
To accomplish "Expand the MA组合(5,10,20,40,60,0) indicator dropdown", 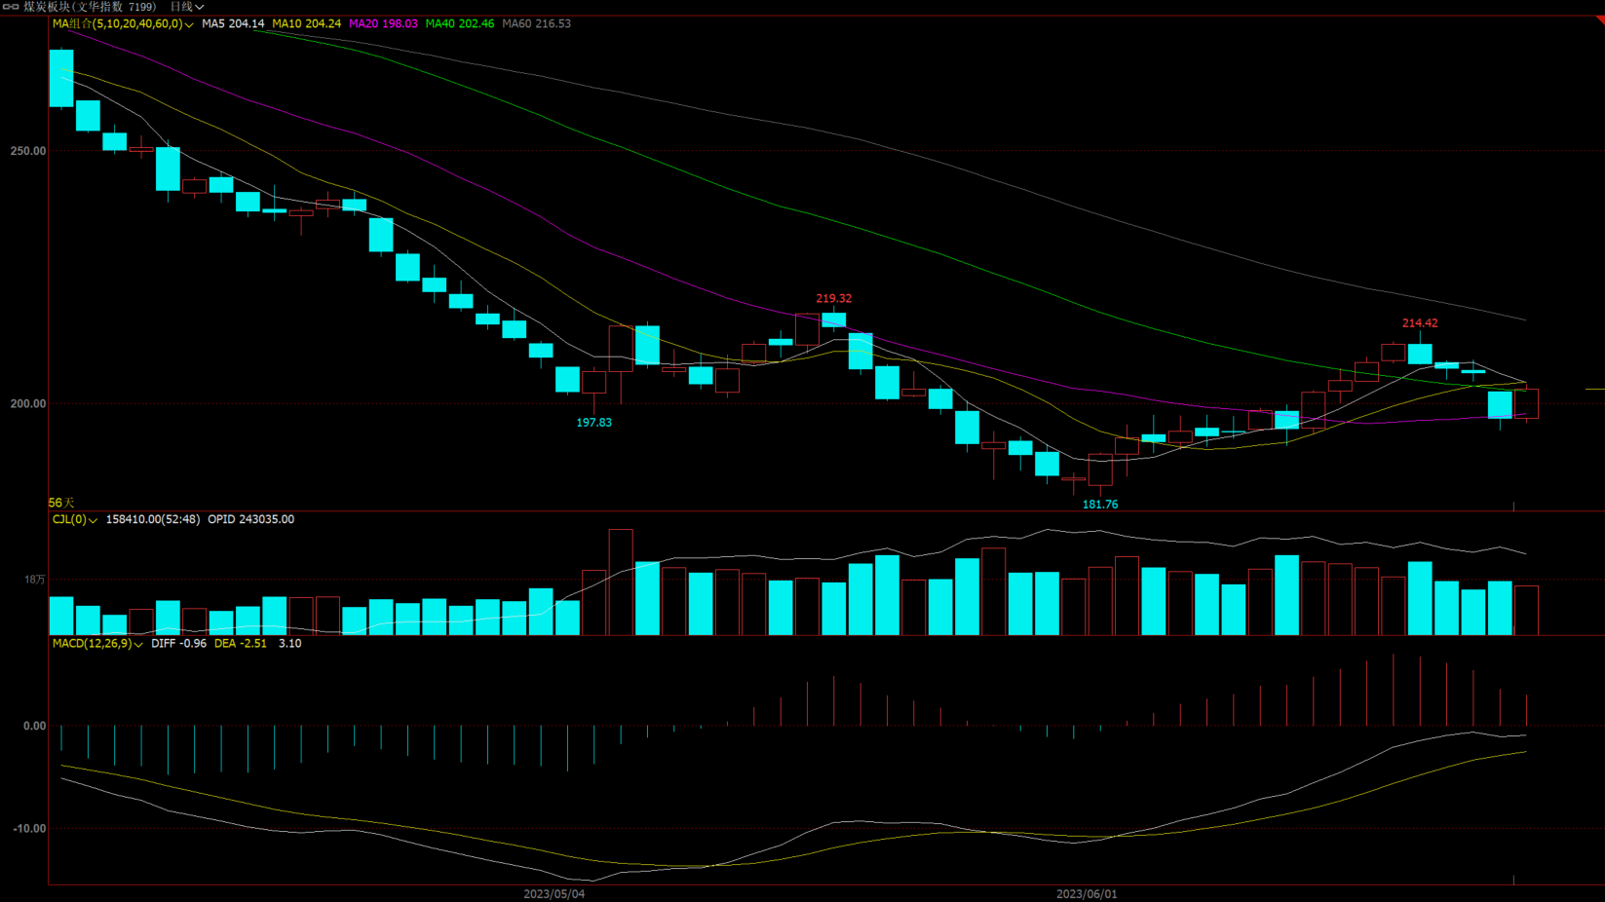I will click(x=123, y=23).
